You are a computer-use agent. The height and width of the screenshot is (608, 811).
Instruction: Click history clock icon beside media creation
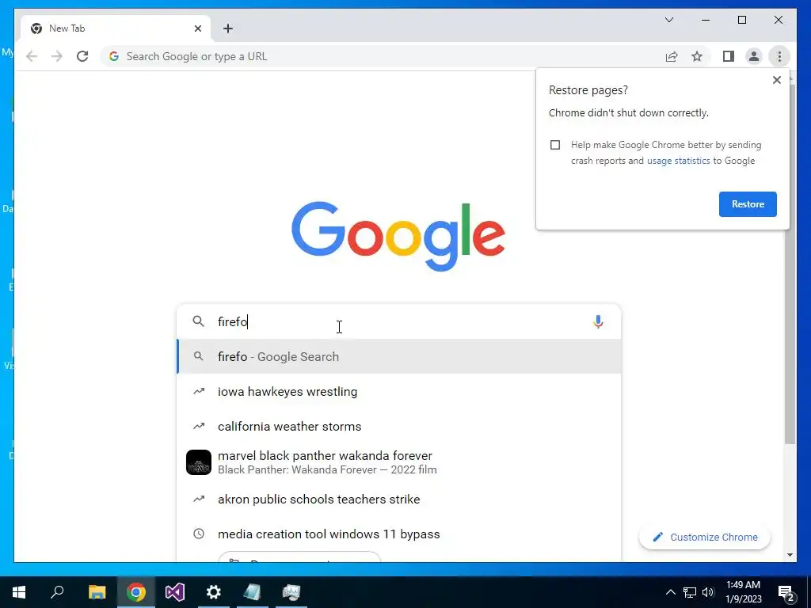point(198,534)
